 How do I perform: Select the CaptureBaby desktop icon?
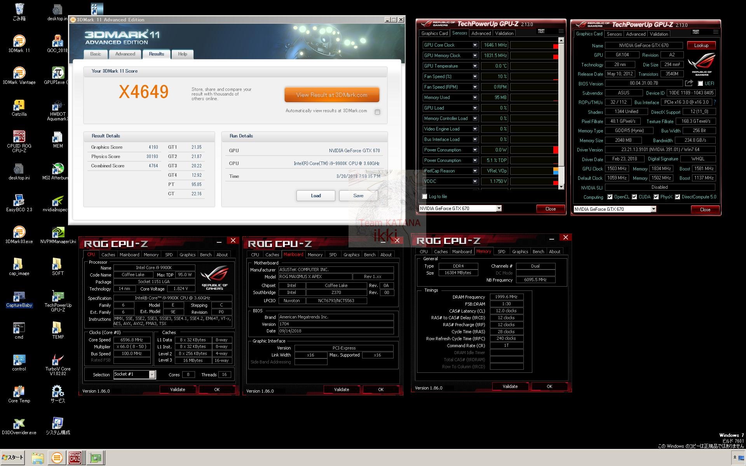click(19, 299)
